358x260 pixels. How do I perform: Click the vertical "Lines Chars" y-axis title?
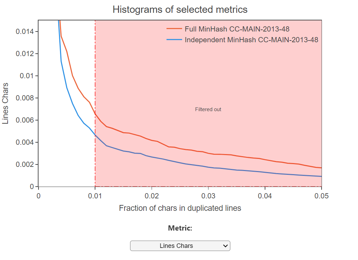pos(6,104)
